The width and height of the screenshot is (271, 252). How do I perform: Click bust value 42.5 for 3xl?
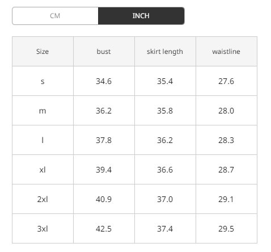(104, 229)
